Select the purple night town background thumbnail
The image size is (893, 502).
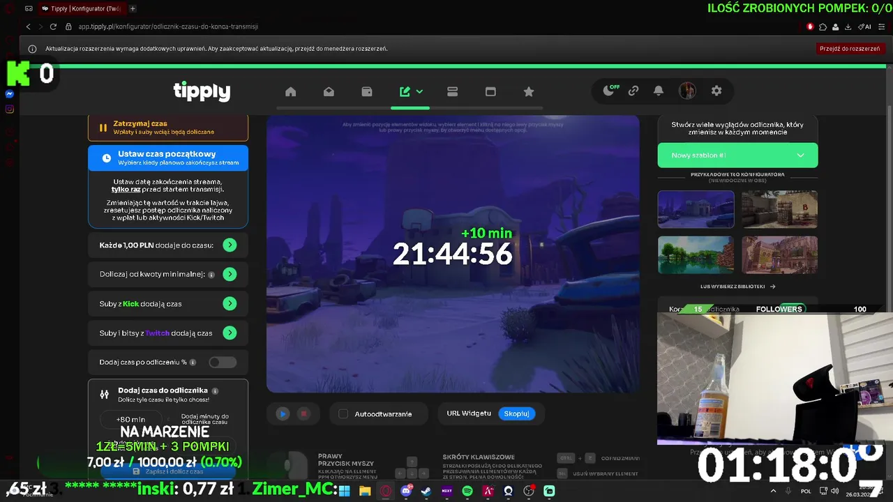pyautogui.click(x=696, y=209)
